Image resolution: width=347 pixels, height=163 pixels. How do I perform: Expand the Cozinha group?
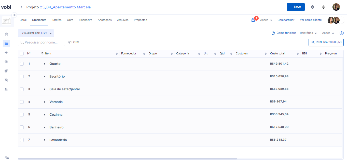[x=44, y=115]
